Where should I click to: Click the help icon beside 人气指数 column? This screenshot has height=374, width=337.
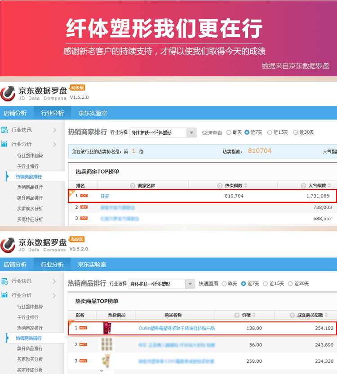click(x=303, y=185)
